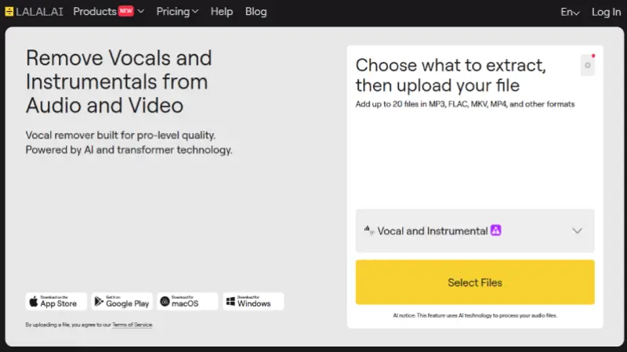Click the NEW badge beside Products

click(126, 11)
